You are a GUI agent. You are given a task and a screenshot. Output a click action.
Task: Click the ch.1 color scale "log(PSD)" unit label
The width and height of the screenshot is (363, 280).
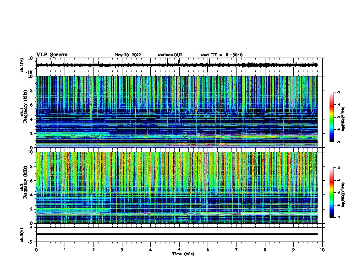[343, 119]
